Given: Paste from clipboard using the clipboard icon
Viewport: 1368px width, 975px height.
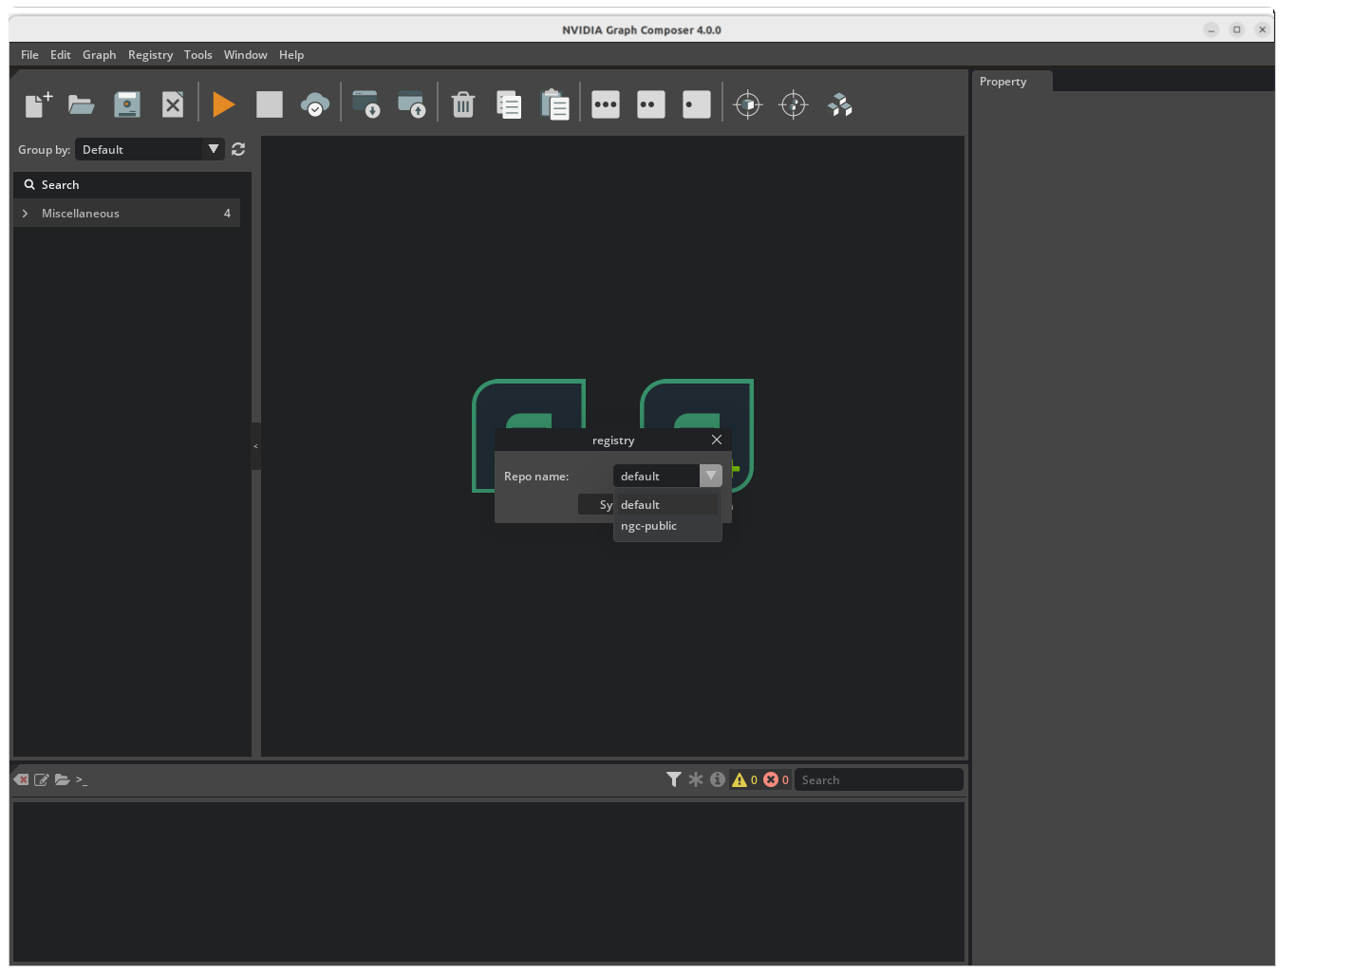Looking at the screenshot, I should 555,104.
